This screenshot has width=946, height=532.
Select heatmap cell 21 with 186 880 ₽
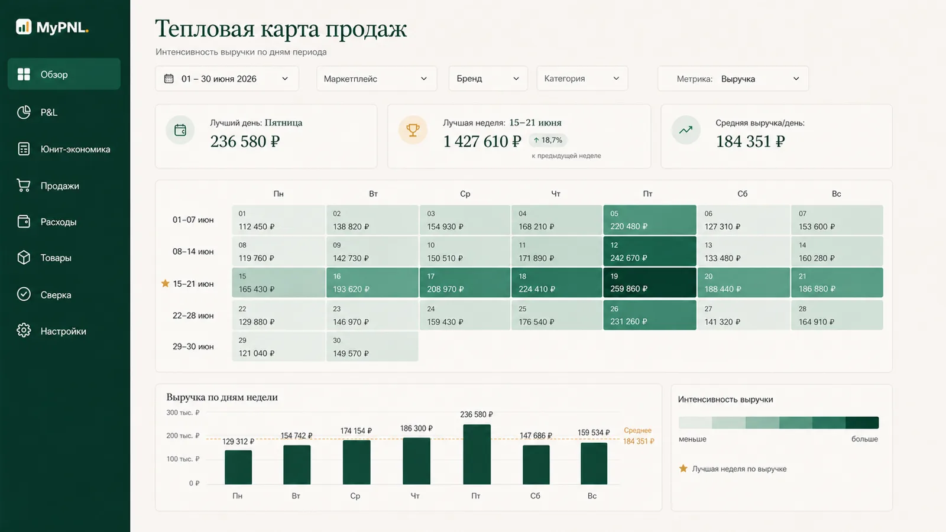pos(837,282)
